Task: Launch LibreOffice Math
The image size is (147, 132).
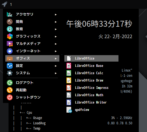Action: coord(89,95)
